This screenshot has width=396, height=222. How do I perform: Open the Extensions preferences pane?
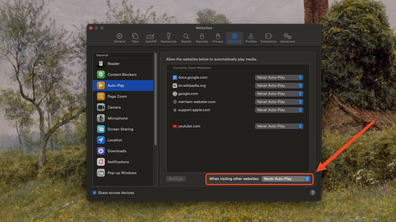point(268,38)
